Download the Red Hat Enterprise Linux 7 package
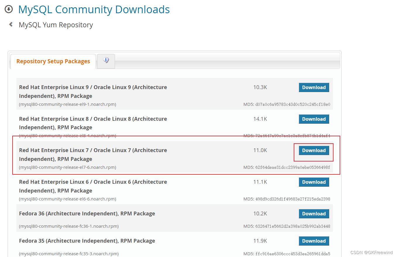The height and width of the screenshot is (257, 397). coord(314,150)
